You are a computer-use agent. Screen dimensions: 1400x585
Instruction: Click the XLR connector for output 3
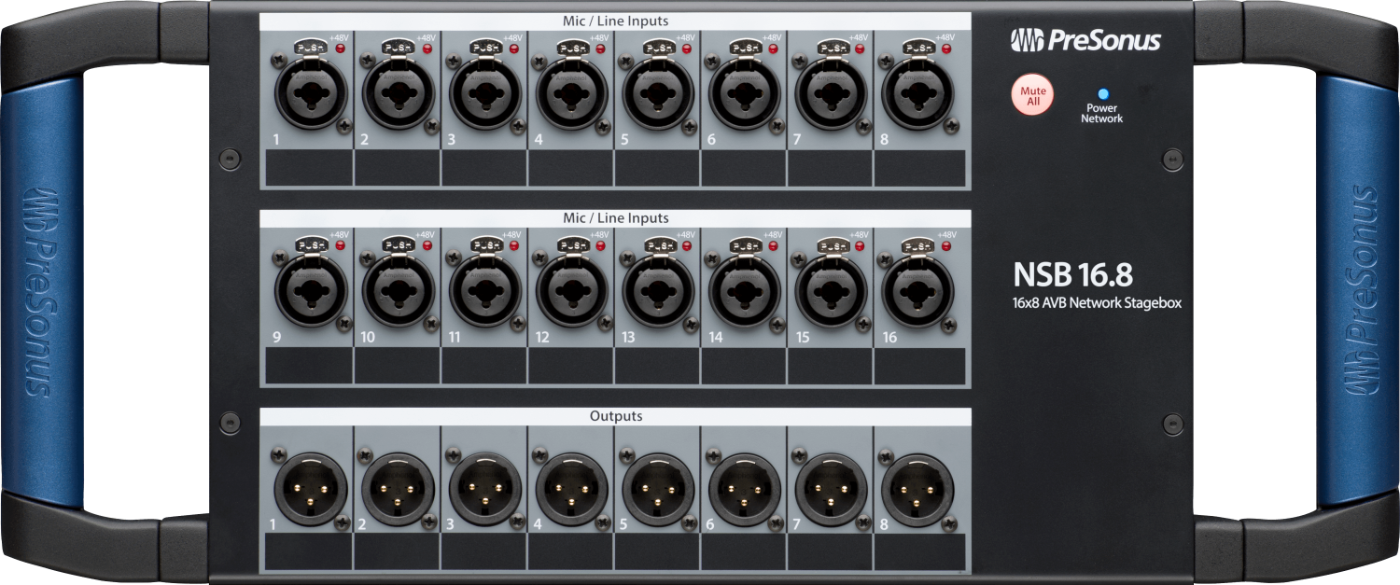pos(485,489)
